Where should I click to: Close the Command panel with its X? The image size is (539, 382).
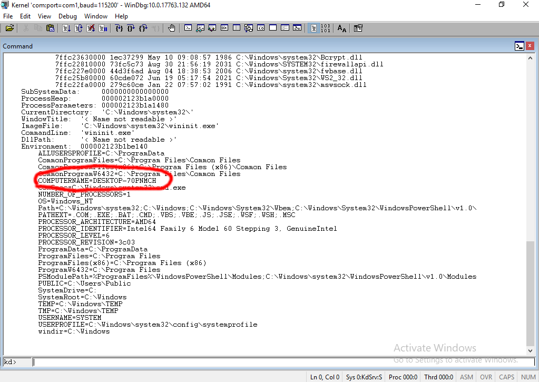(x=530, y=46)
